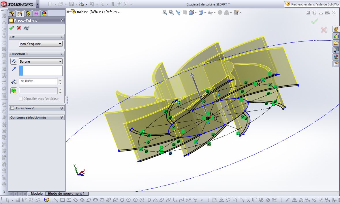
Task: Click the Rapid Sketch lightning icon
Action: (47, 200)
